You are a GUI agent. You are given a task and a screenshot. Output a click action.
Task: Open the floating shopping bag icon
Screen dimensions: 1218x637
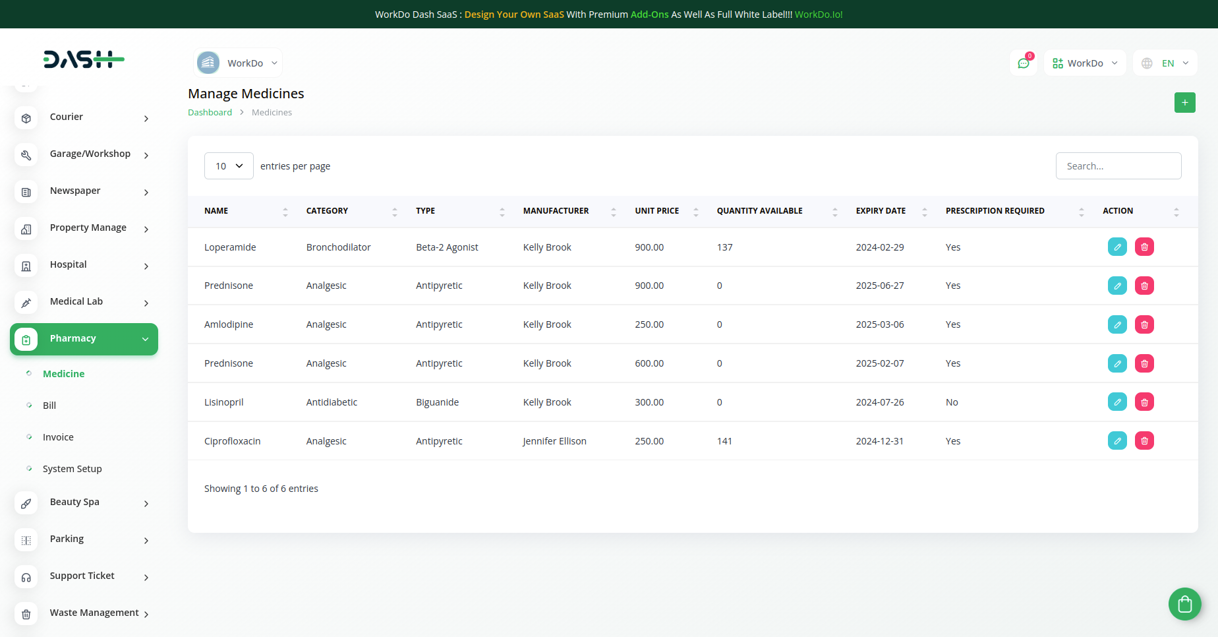tap(1184, 604)
